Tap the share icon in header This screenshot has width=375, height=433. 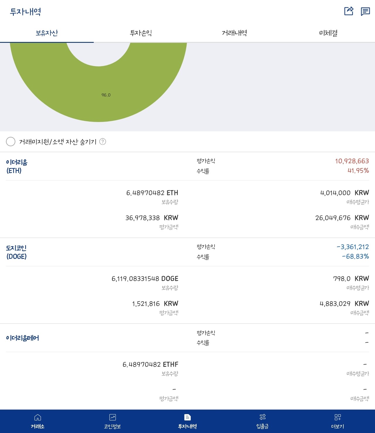pos(349,11)
